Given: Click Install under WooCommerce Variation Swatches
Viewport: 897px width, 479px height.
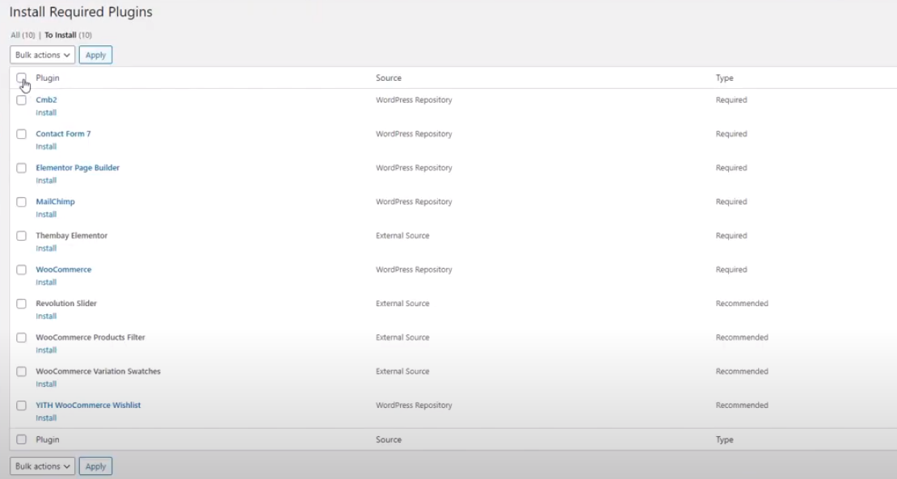Looking at the screenshot, I should (x=46, y=384).
